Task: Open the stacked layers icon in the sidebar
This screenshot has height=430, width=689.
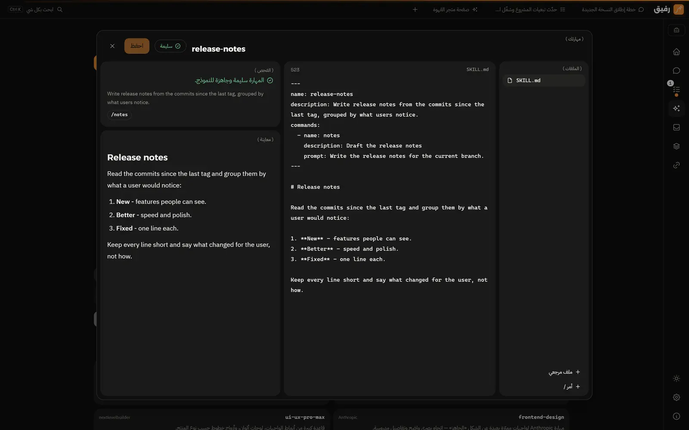Action: click(677, 146)
